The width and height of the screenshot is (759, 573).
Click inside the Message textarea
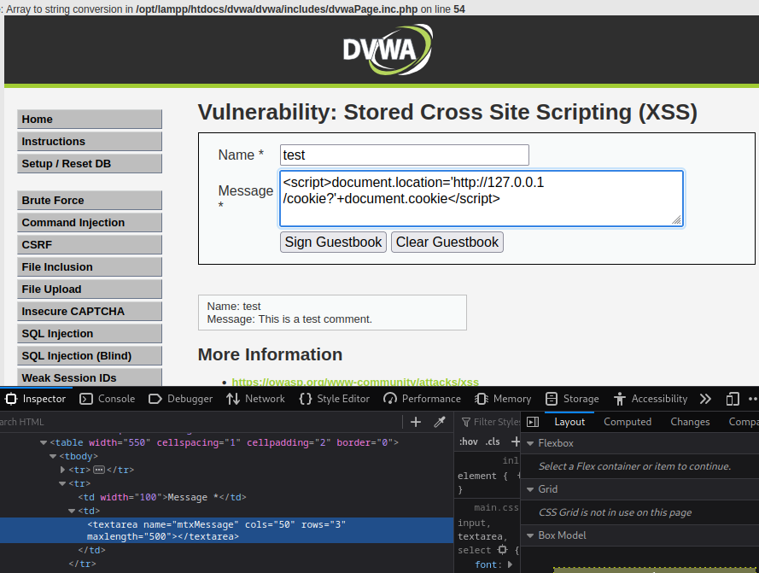(482, 198)
